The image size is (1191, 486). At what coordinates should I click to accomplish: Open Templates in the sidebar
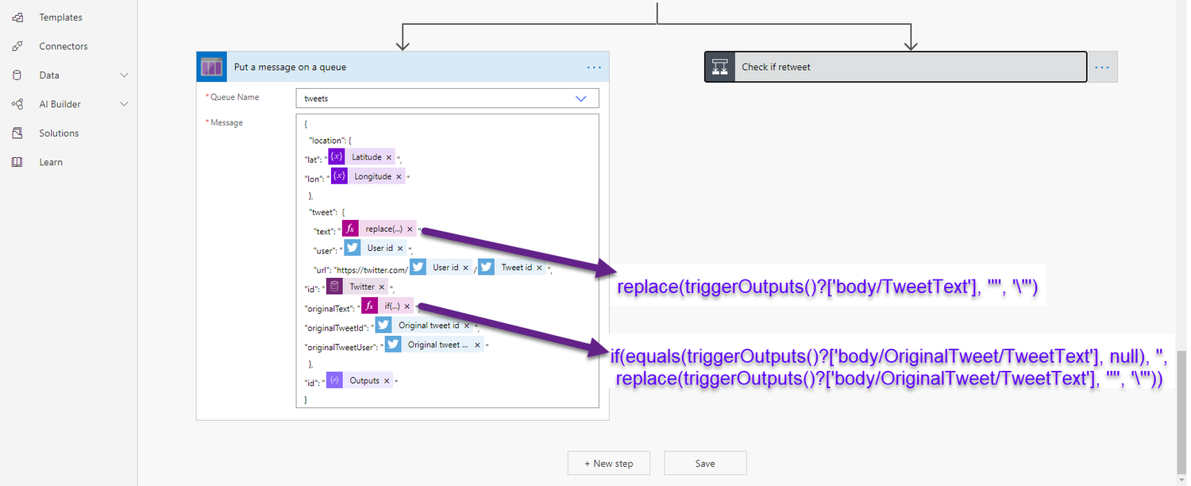[x=60, y=17]
